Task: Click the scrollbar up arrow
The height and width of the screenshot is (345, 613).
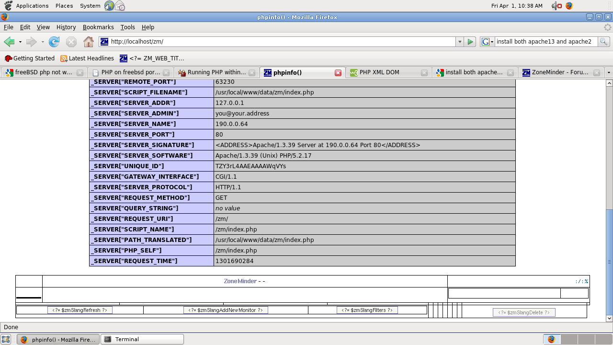Action: tap(609, 83)
